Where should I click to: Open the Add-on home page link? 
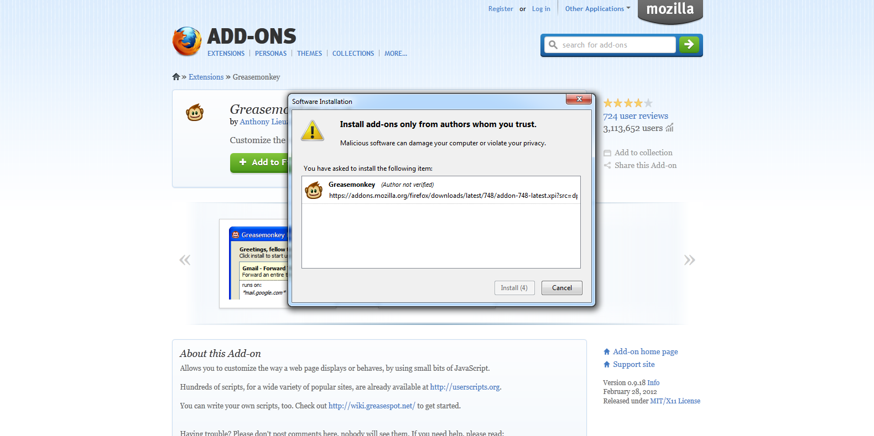[645, 351]
